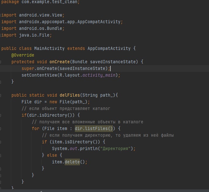Collapse fold marker beside if (item.isDirectory())
Image resolution: width=209 pixels, height=192 pixels.
[x=0, y=142]
